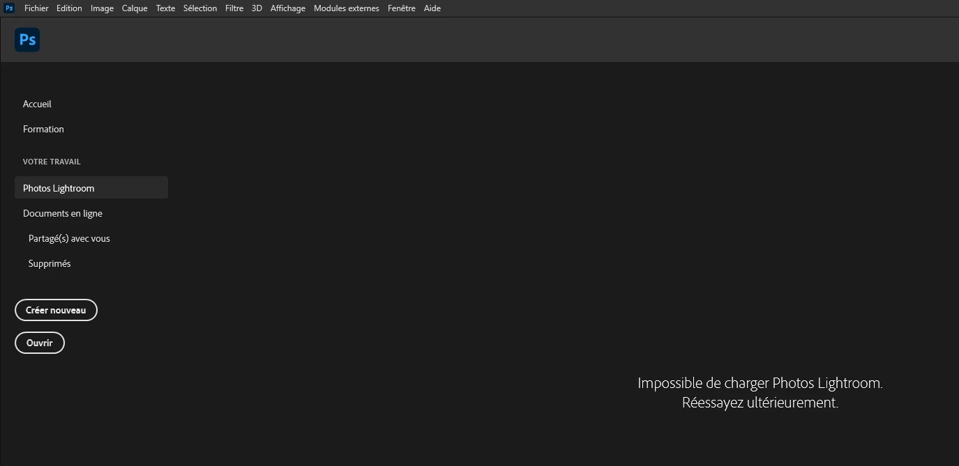This screenshot has height=466, width=959.
Task: Click 'Impossible de charger Photos Lightroom.' message
Action: pyautogui.click(x=760, y=383)
